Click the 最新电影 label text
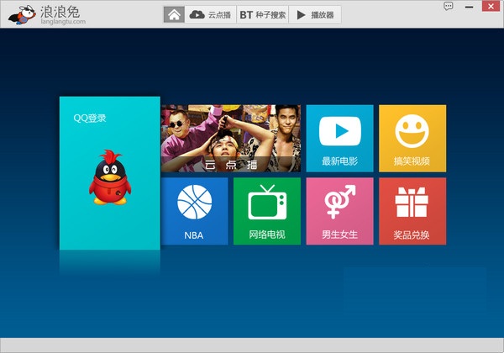Viewport: 504px width, 353px height. tap(339, 161)
